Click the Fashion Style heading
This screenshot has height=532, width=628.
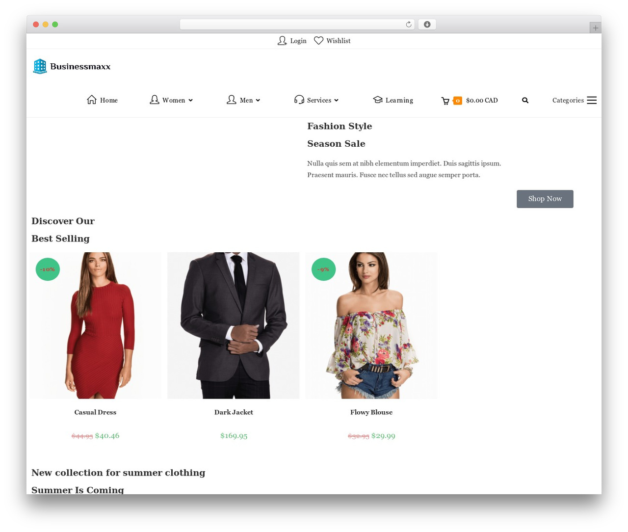point(340,126)
